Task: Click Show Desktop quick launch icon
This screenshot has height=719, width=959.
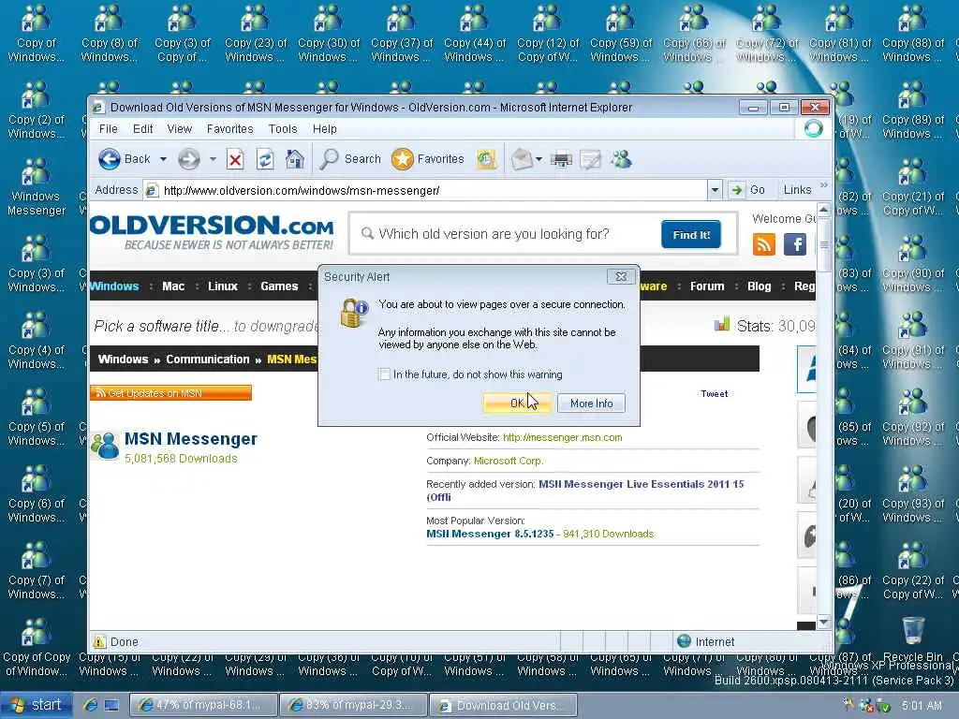Action: click(x=112, y=705)
